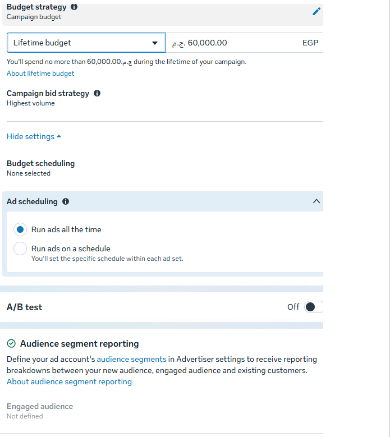390x437 pixels.
Task: Click the info icon beside Budget strategy
Action: click(74, 7)
